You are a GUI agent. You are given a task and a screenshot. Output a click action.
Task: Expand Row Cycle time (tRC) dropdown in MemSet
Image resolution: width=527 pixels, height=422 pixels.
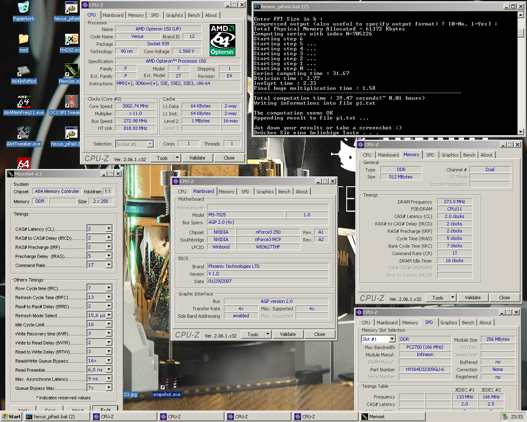(109, 288)
